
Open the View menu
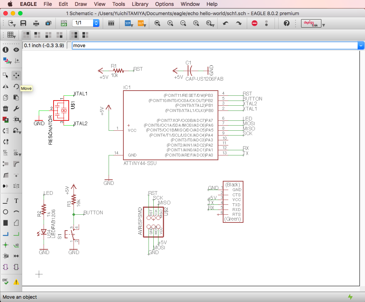[100, 4]
